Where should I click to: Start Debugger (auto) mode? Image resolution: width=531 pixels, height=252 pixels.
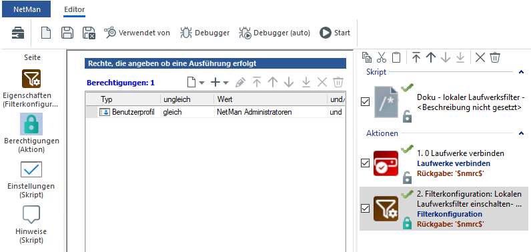[274, 33]
